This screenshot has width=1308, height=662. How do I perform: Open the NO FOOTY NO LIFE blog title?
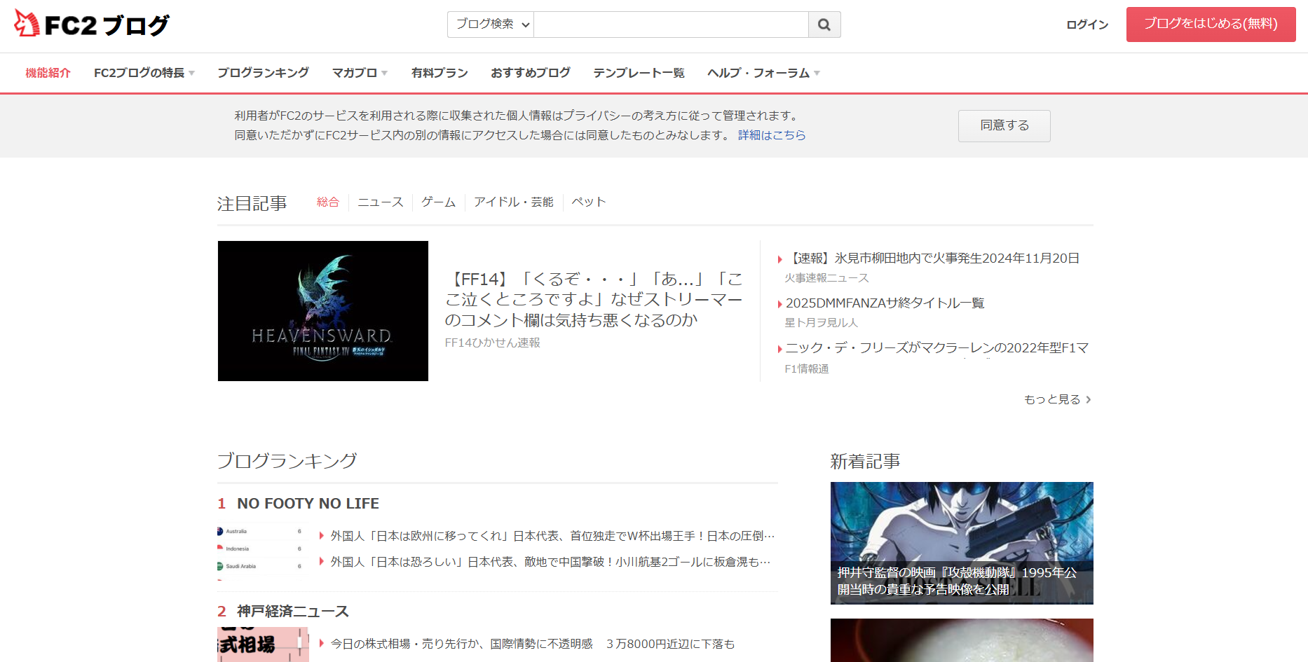(308, 504)
